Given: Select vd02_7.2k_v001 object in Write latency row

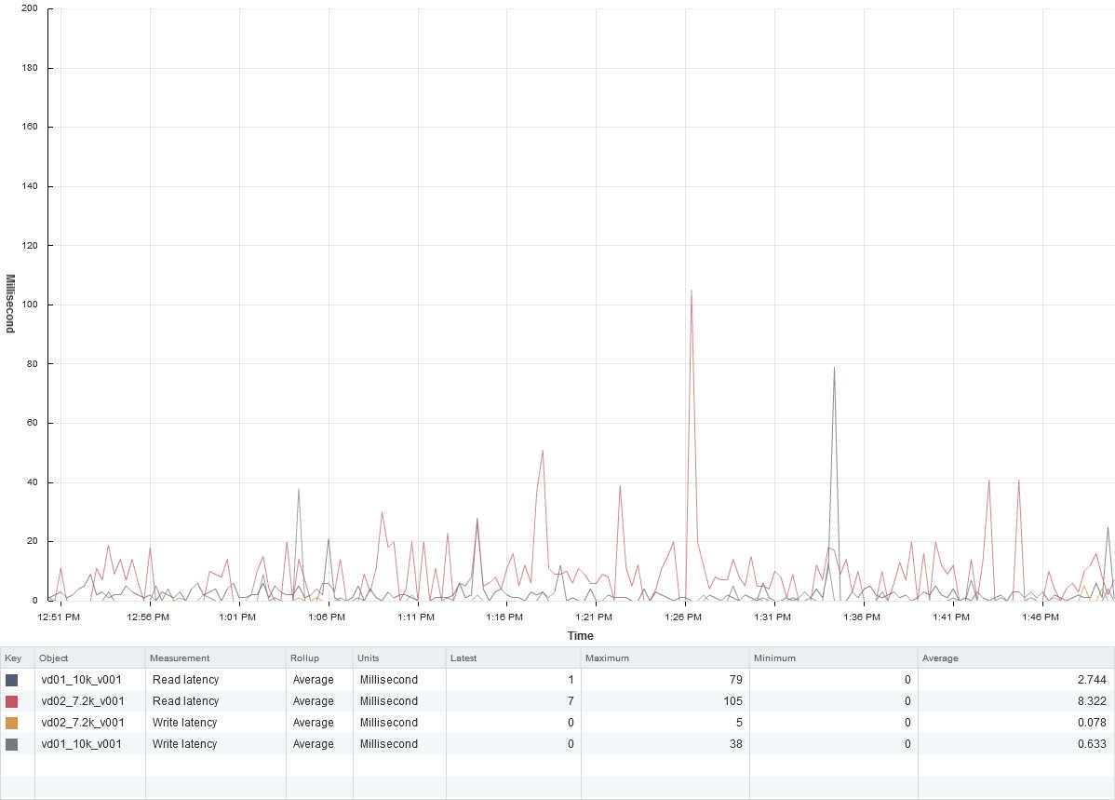Looking at the screenshot, I should pos(83,723).
